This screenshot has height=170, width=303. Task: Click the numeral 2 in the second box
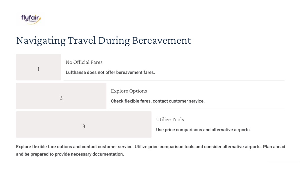tap(61, 98)
